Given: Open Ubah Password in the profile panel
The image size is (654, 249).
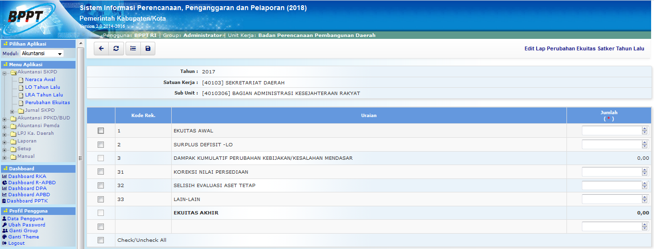Looking at the screenshot, I should (26, 225).
